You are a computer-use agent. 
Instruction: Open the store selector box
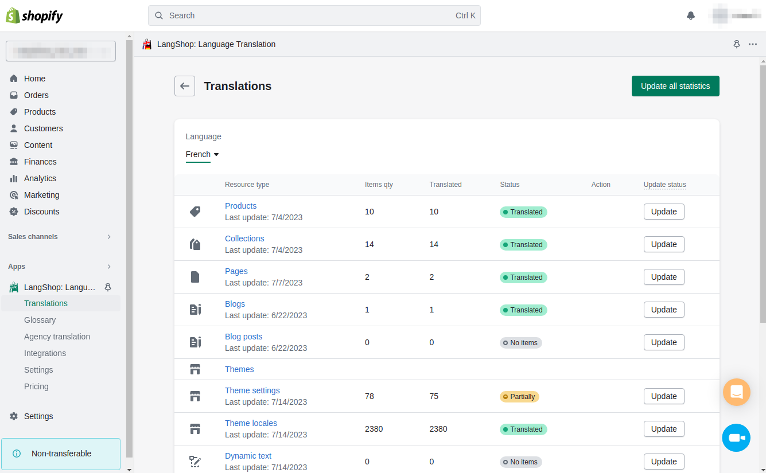(61, 51)
